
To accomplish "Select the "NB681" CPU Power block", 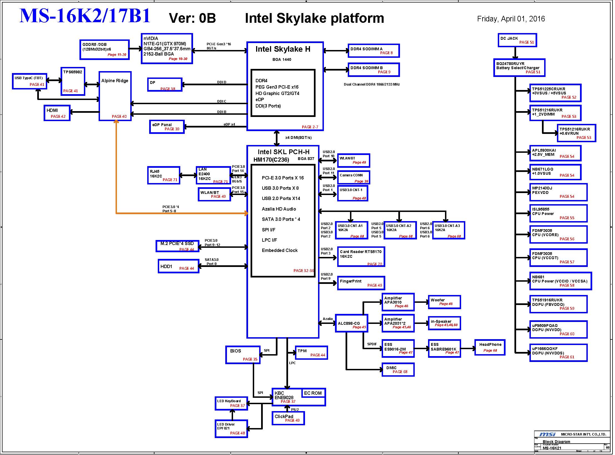I will tap(561, 281).
